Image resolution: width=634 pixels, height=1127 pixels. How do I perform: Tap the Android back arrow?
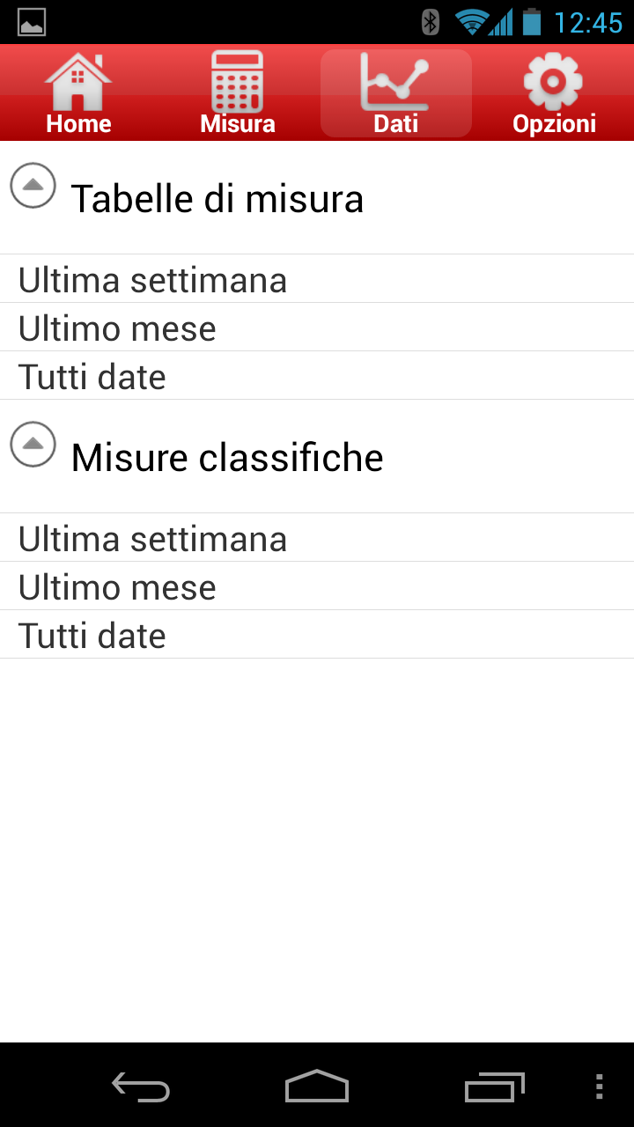coord(141,1087)
